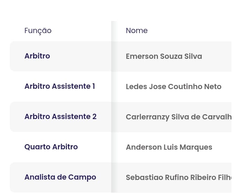
Task: Select the Sebastiao Rufino Ribeiro Filho name
Action: tap(178, 178)
